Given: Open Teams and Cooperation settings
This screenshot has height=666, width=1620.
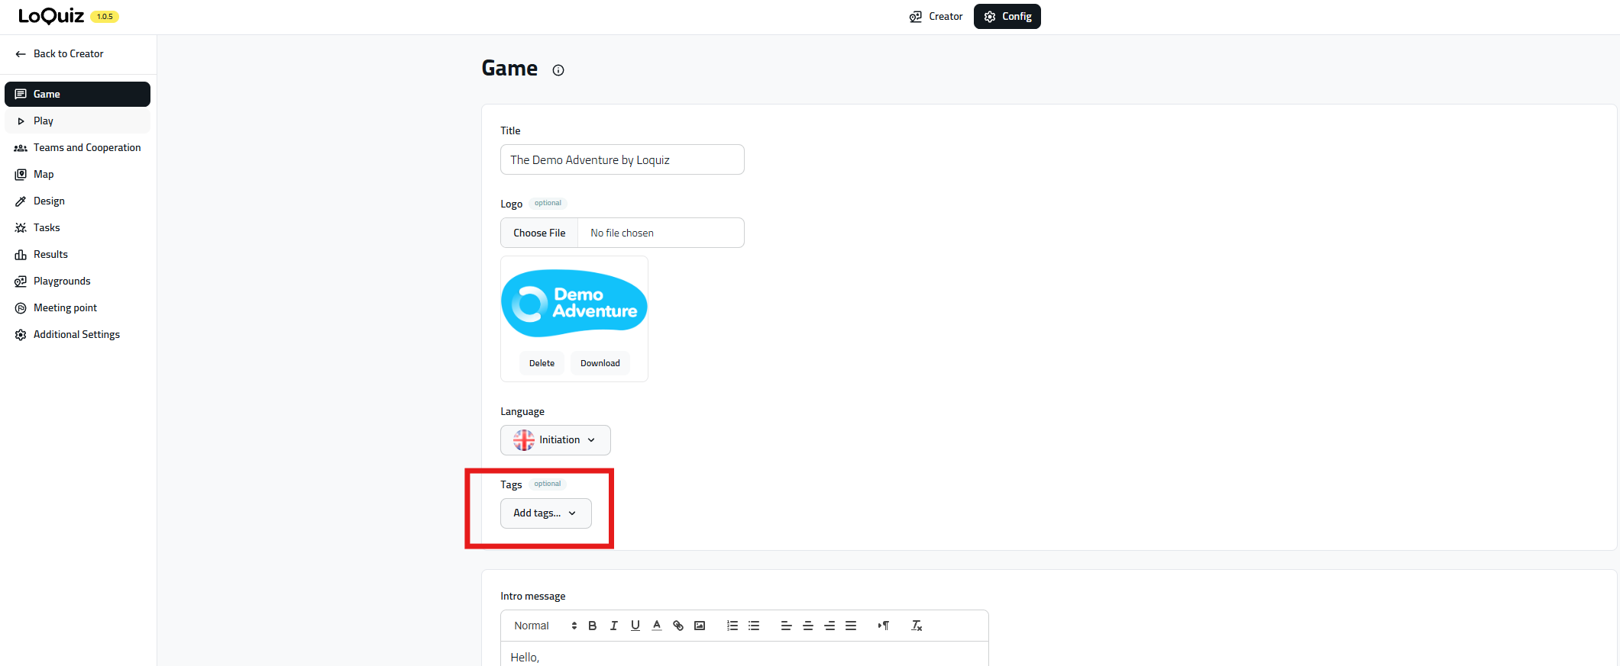Looking at the screenshot, I should coord(86,148).
